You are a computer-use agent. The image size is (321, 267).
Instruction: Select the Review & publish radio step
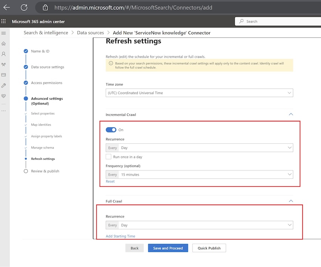[x=25, y=171]
